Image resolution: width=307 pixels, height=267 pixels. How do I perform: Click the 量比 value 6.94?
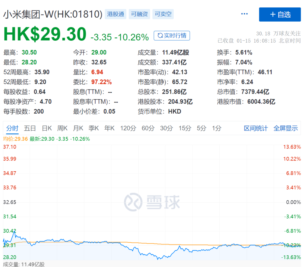[97, 72]
